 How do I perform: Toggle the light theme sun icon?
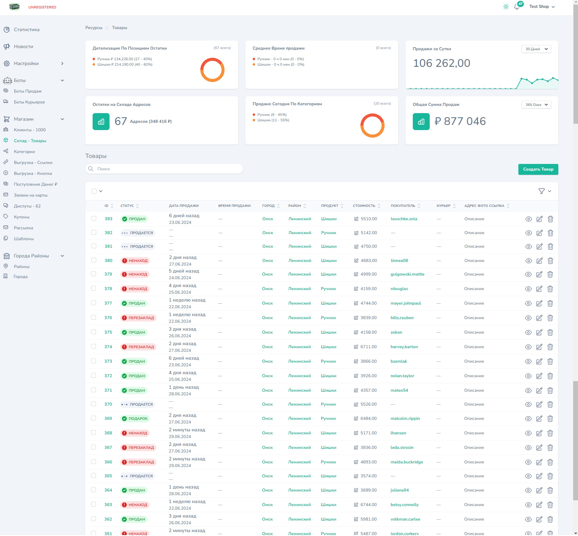tap(506, 7)
